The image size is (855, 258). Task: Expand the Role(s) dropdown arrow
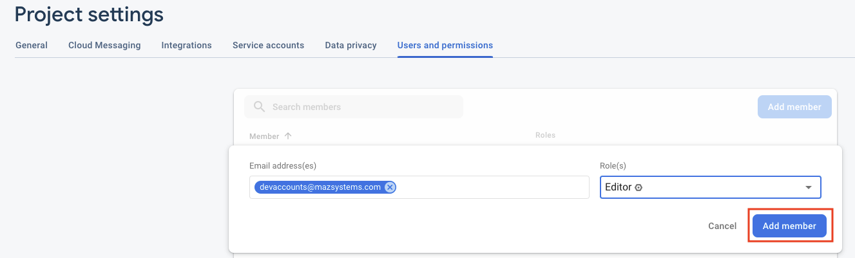pyautogui.click(x=808, y=187)
